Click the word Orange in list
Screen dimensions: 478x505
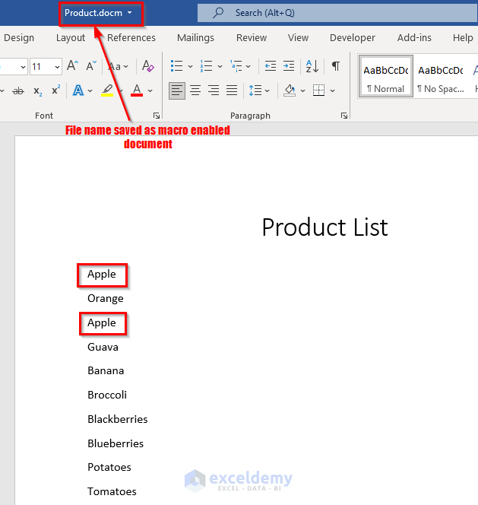click(x=106, y=299)
